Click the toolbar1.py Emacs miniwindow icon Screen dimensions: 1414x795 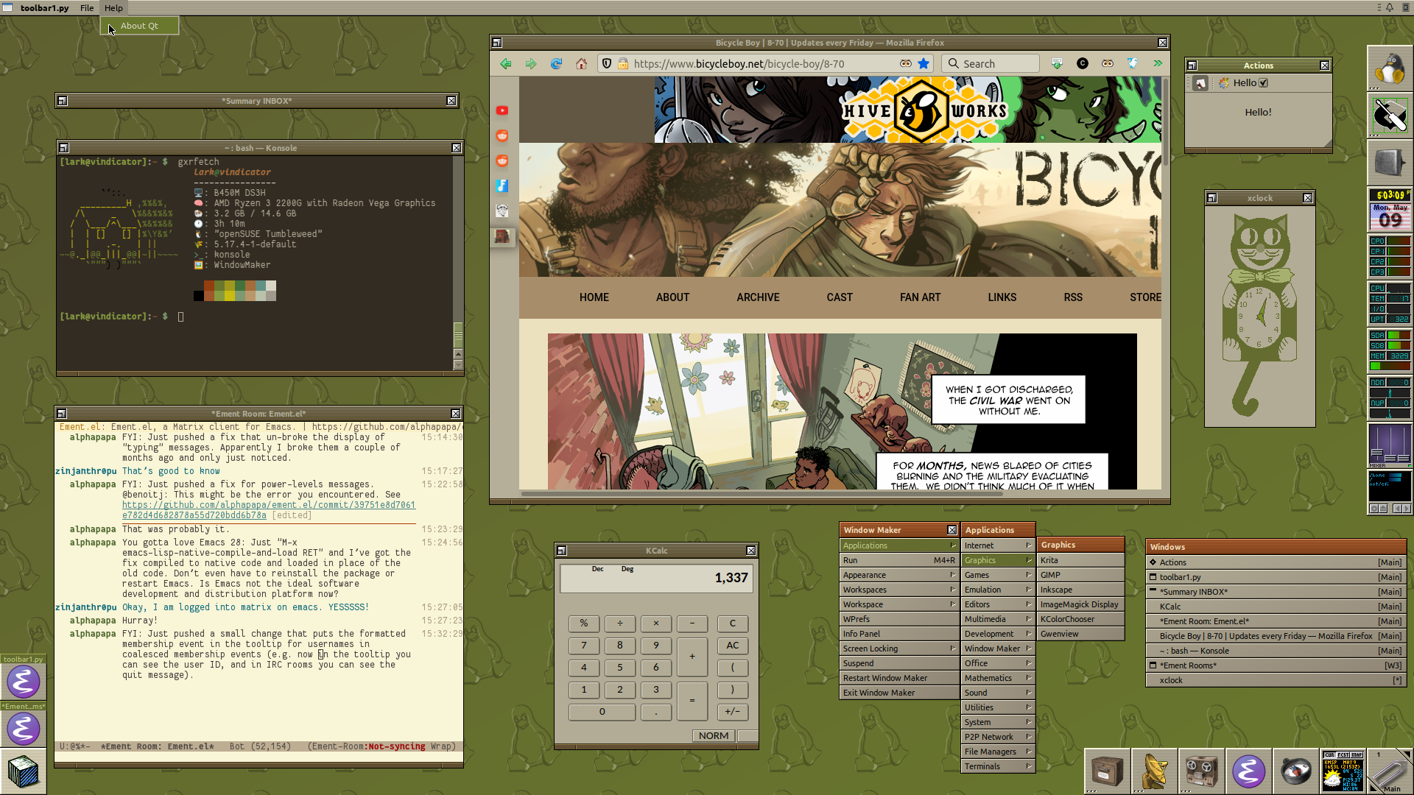tap(24, 682)
